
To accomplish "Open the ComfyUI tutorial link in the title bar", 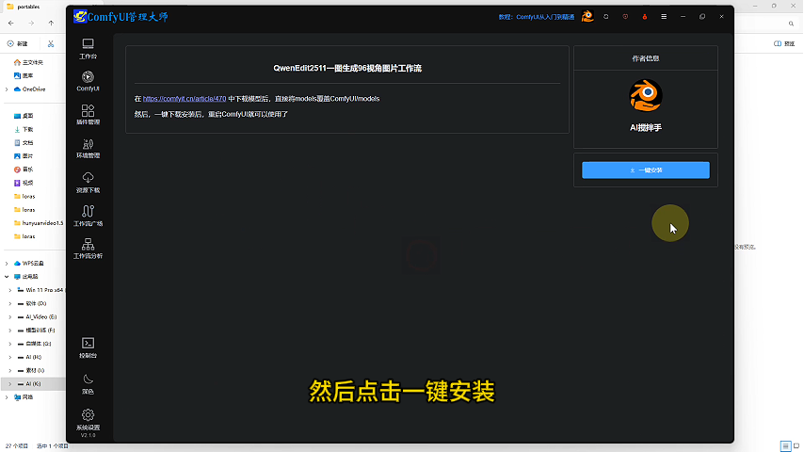I will tap(537, 17).
